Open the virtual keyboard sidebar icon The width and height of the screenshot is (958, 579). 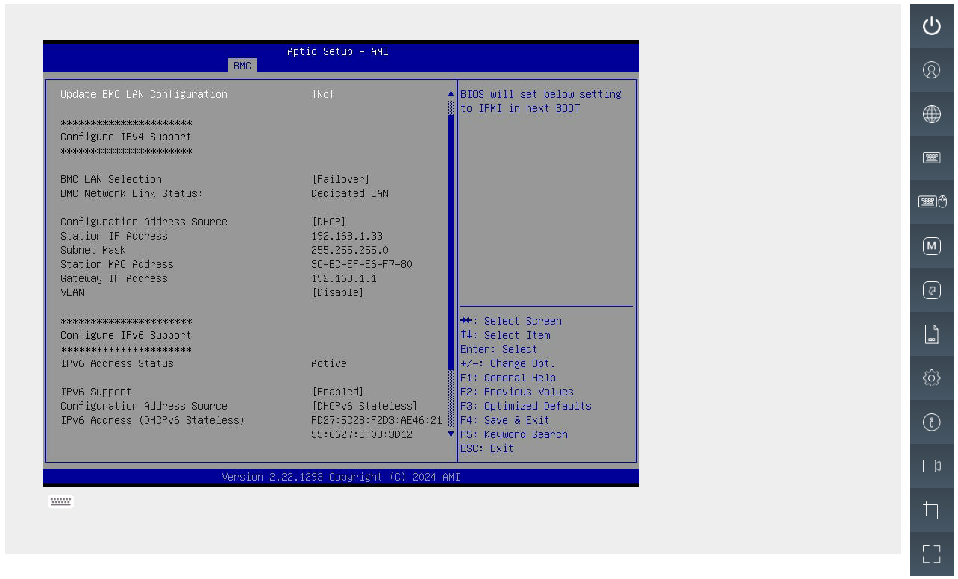[x=931, y=157]
